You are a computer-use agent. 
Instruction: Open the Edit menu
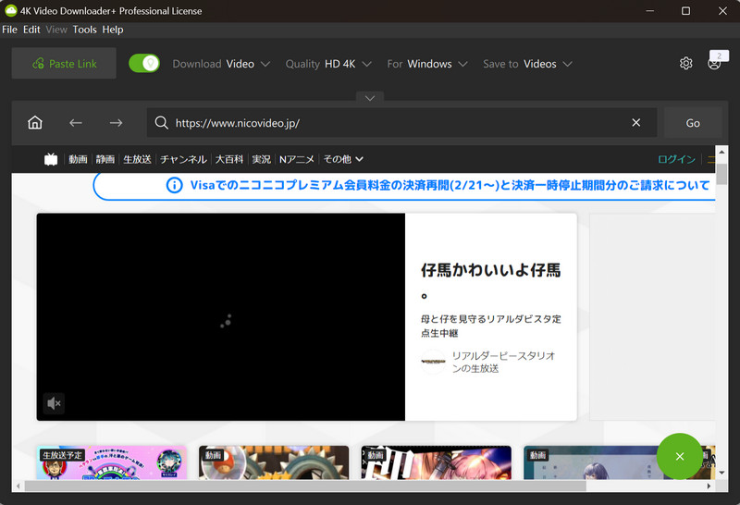31,30
